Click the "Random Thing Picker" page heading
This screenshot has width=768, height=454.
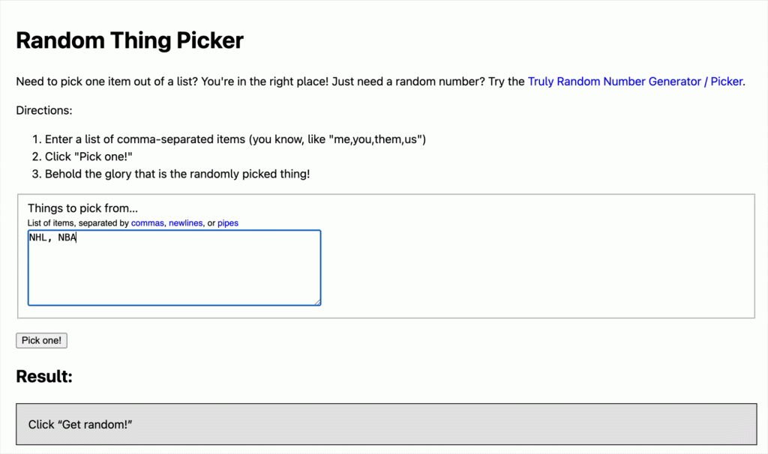pyautogui.click(x=130, y=40)
